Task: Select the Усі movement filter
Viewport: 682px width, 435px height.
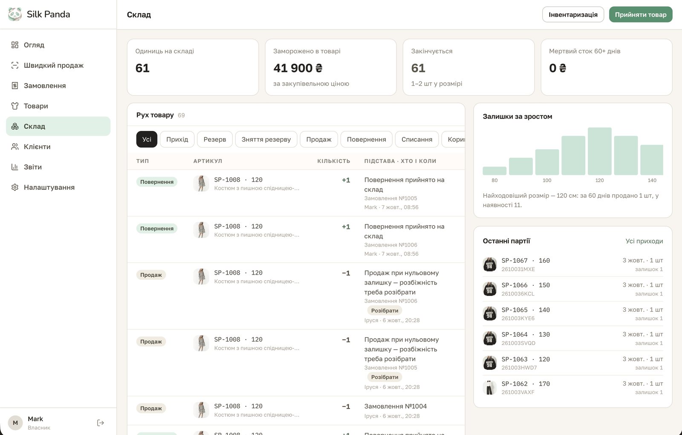Action: 147,139
